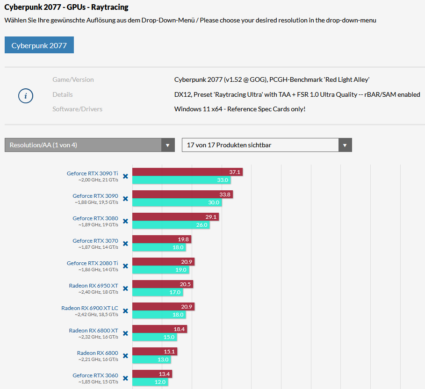
Task: Click the cyan 13.0 bar for RX 6800
Action: tap(152, 360)
